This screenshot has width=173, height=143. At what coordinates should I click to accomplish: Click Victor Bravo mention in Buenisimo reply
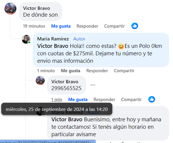(67, 120)
